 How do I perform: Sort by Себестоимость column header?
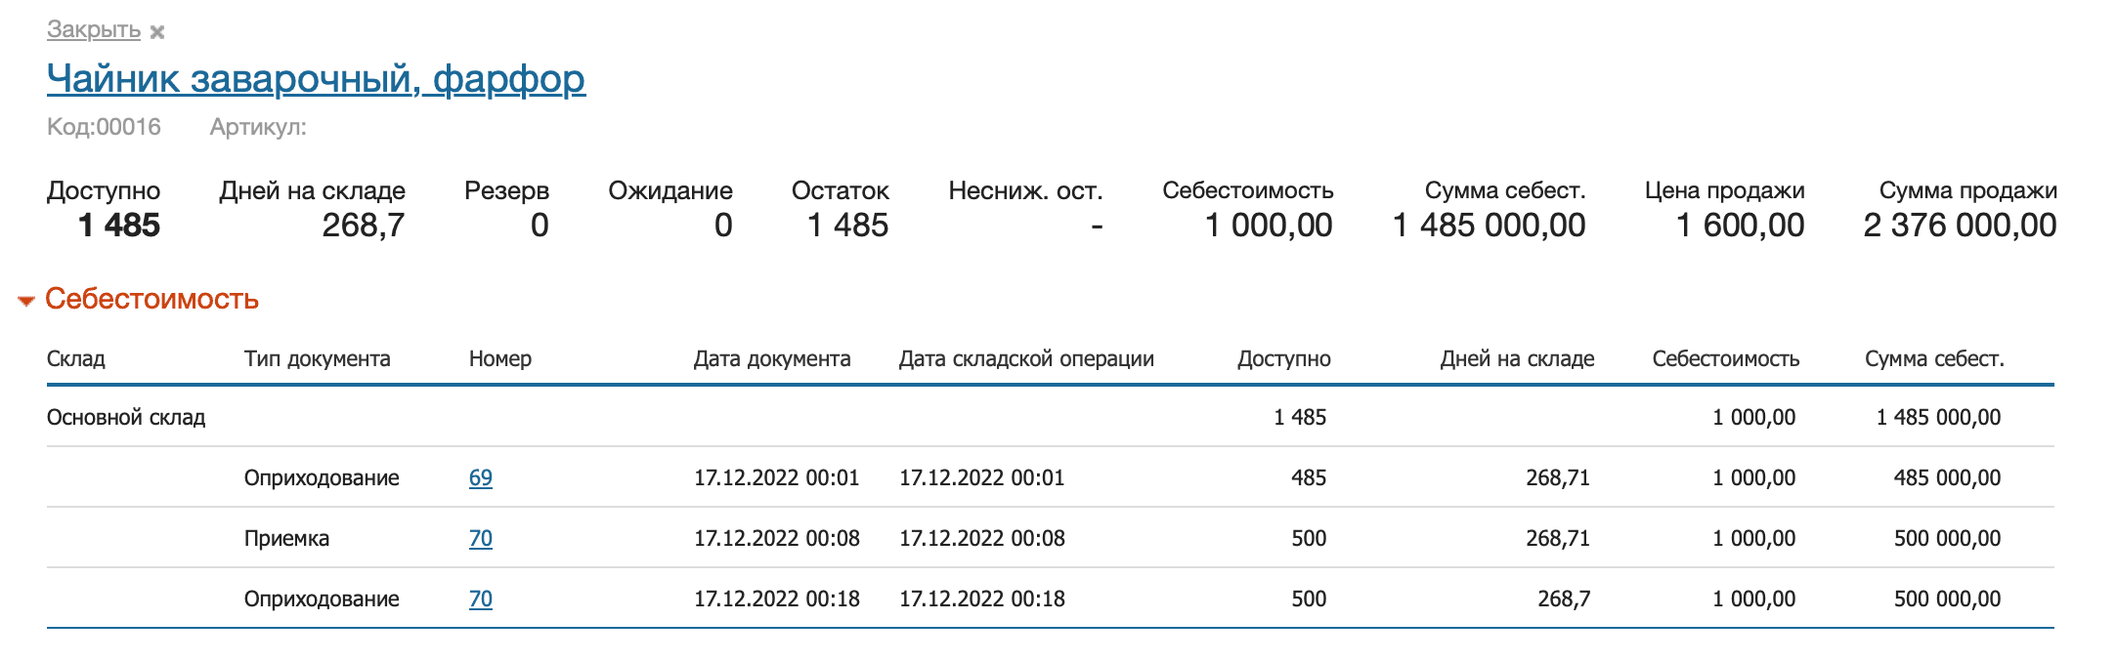(1725, 358)
